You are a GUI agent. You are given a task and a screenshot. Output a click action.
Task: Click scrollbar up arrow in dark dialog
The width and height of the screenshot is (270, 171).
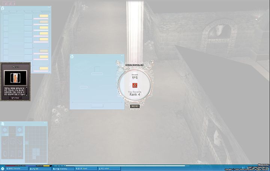(27, 88)
